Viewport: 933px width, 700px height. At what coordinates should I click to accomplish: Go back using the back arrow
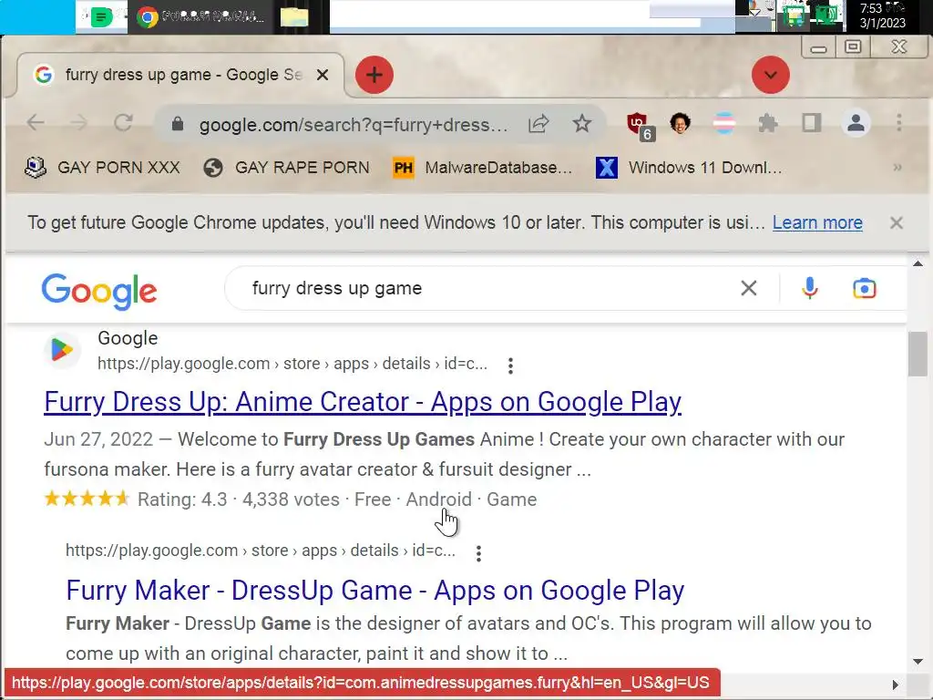[x=36, y=123]
